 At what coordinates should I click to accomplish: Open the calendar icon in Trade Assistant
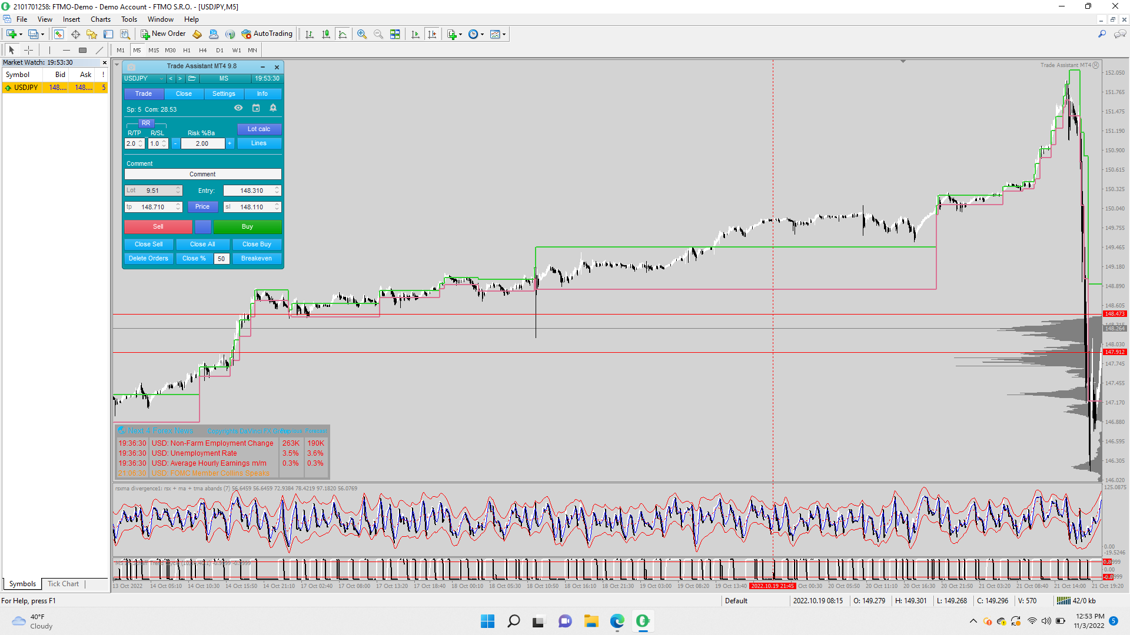[x=256, y=108]
